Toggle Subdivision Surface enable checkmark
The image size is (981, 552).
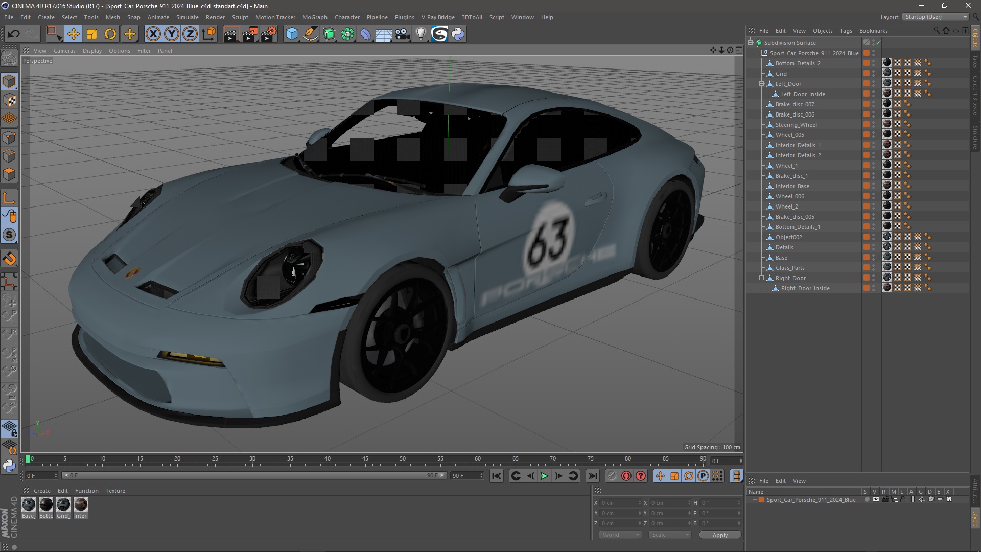(878, 43)
